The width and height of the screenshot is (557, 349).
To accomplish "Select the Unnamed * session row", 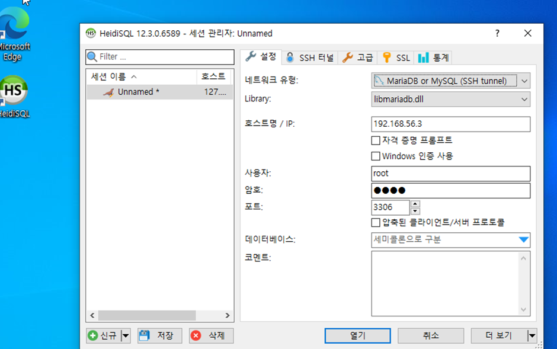I will pos(160,92).
